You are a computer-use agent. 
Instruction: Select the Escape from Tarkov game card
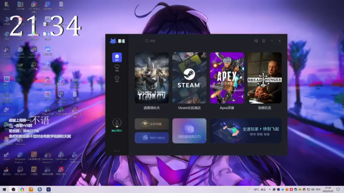152,78
